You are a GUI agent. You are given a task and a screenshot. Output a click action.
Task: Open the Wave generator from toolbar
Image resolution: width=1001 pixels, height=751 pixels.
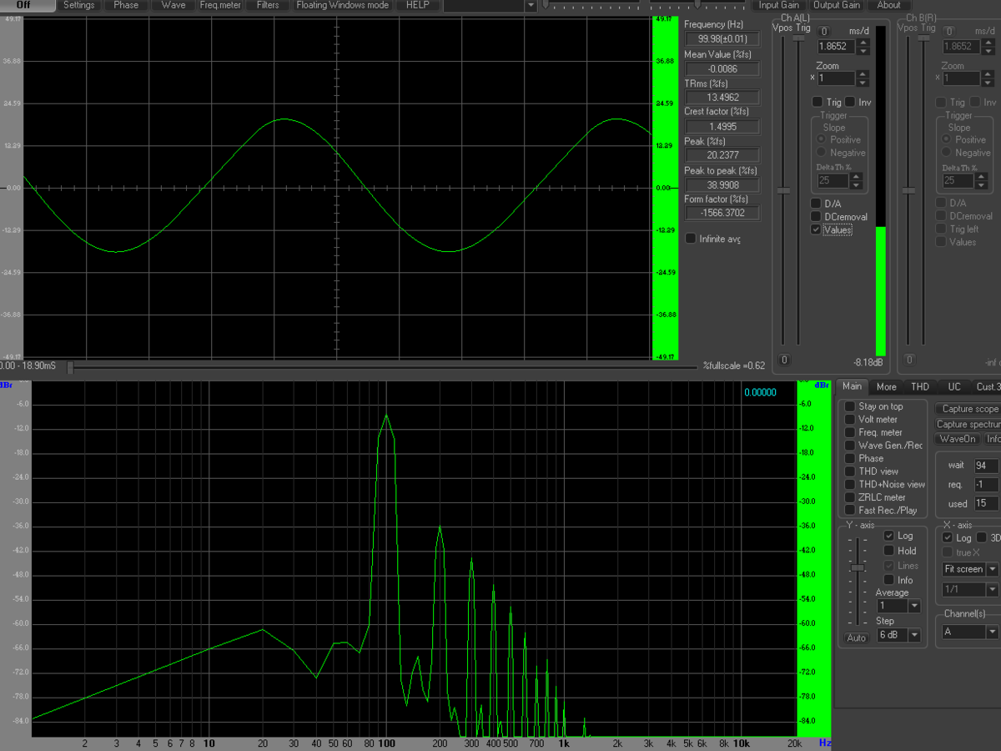click(x=174, y=5)
